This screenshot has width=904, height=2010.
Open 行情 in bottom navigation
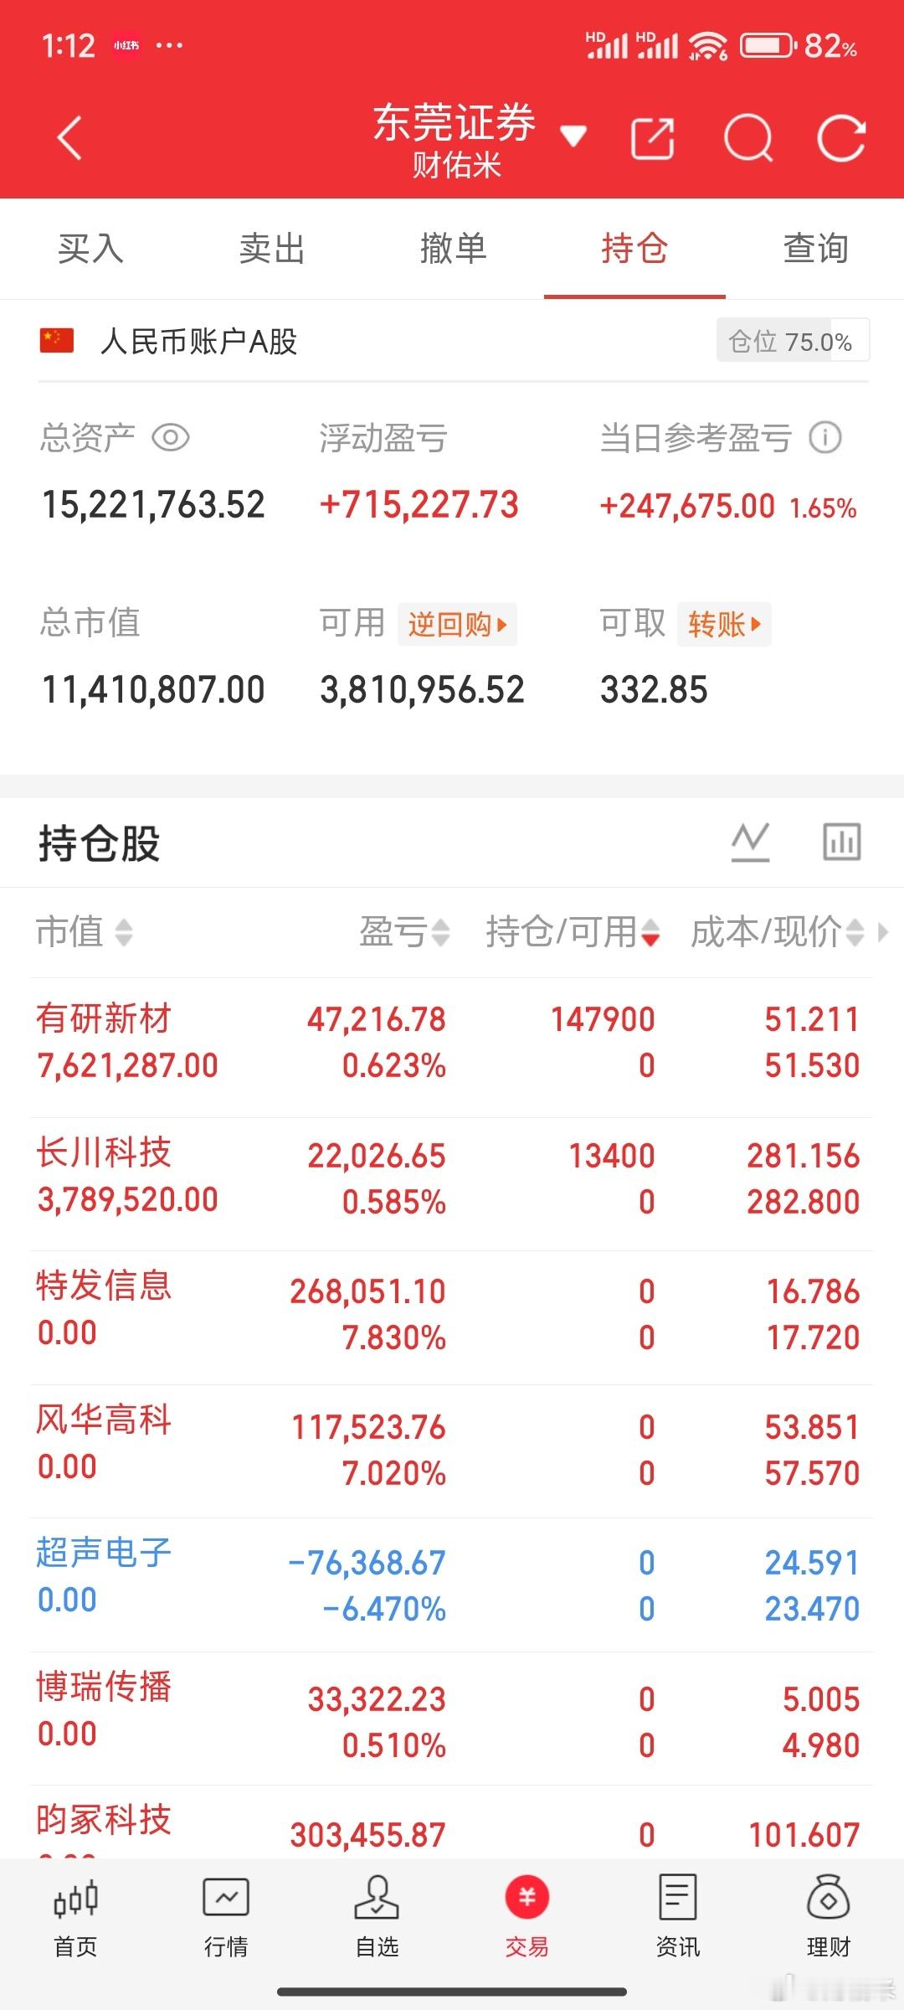(x=226, y=1916)
